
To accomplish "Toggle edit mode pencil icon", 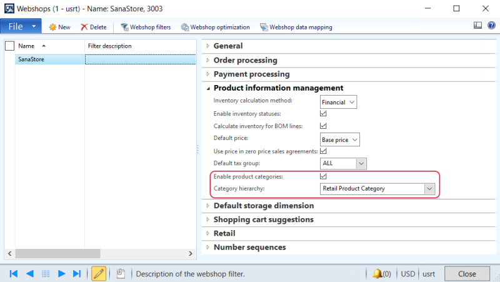I will [x=98, y=273].
